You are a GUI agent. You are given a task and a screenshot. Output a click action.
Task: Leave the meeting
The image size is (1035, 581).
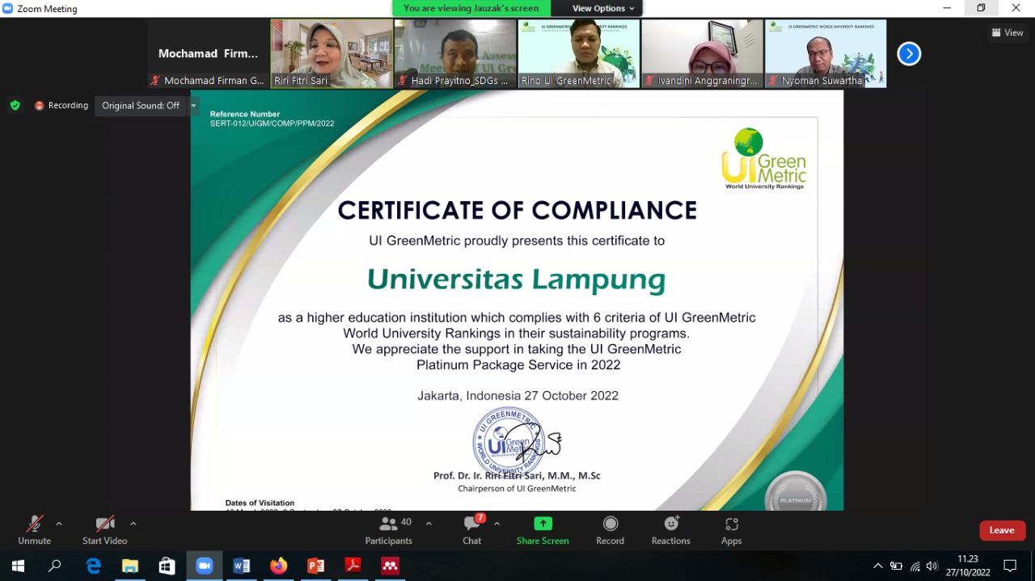coord(1002,530)
